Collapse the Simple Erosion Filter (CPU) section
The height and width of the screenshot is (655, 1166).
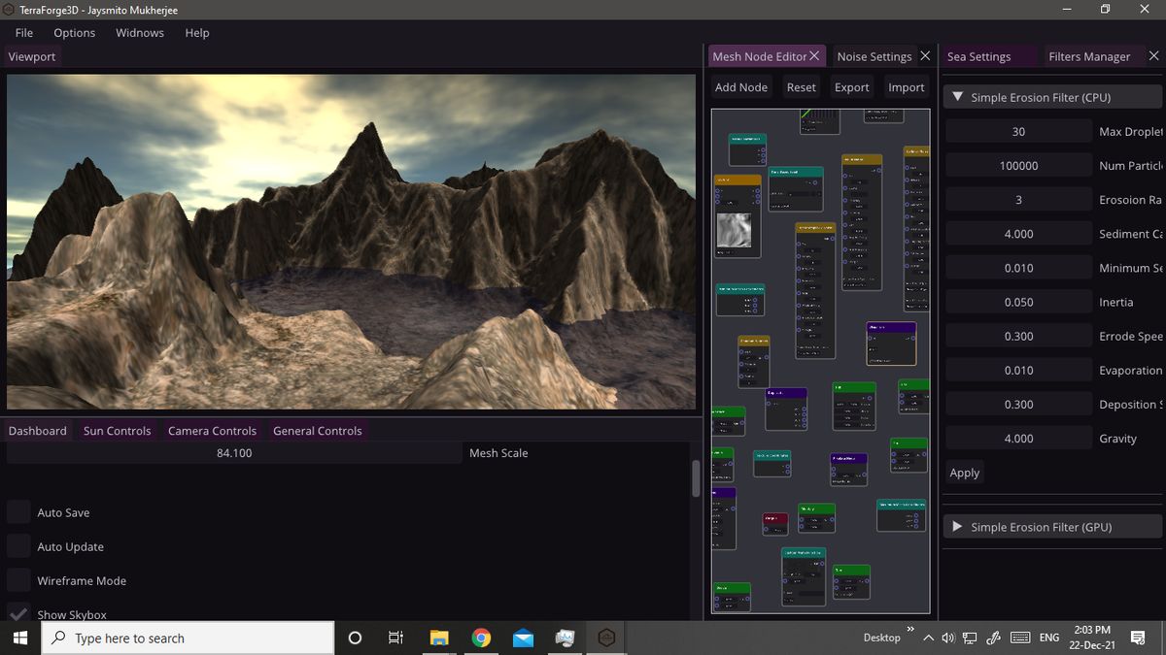pyautogui.click(x=957, y=96)
